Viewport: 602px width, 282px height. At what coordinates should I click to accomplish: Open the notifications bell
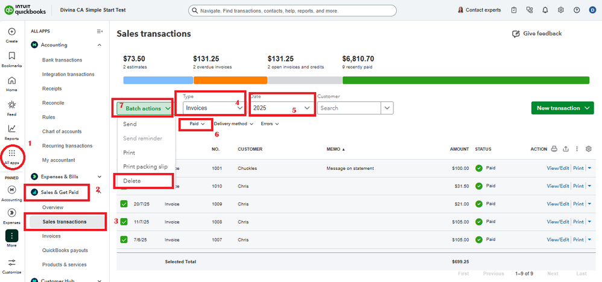(x=545, y=10)
